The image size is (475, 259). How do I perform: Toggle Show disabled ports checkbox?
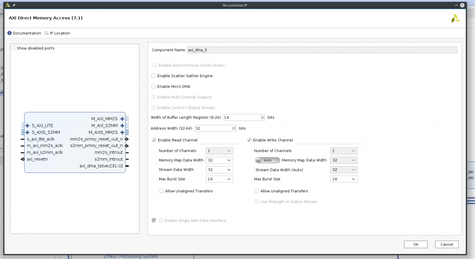[x=13, y=48]
